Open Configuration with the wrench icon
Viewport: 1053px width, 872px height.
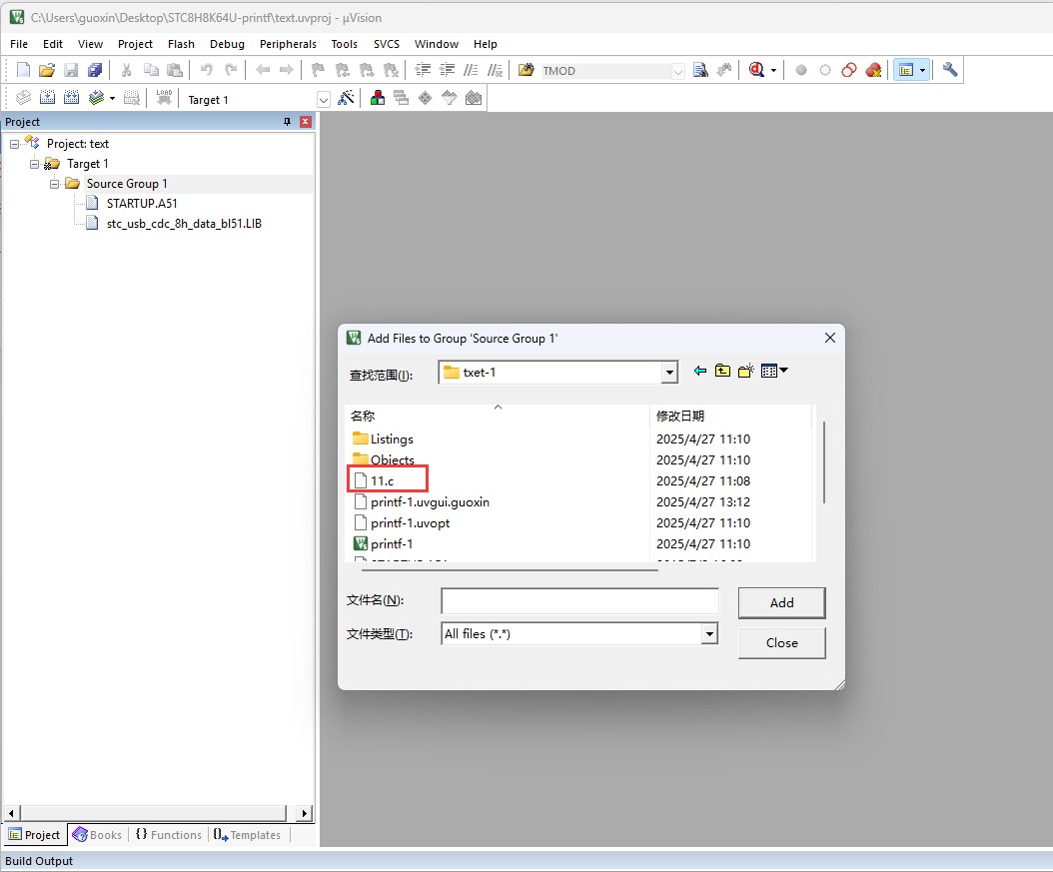coord(949,70)
